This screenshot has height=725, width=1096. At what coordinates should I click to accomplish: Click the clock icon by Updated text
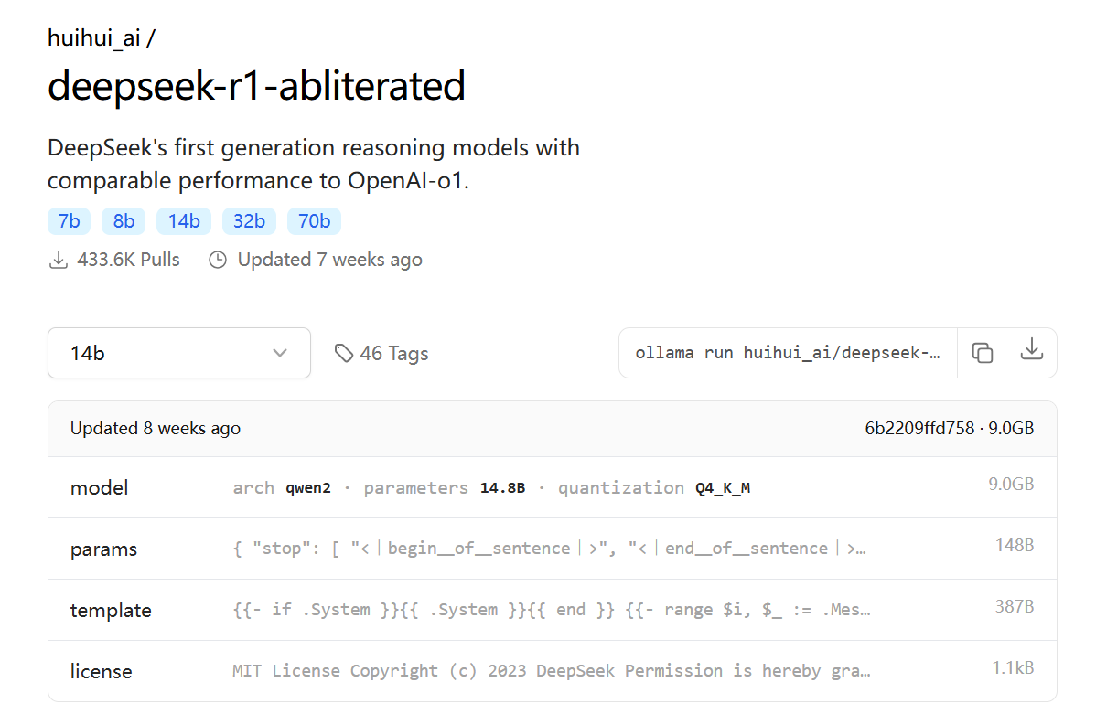(x=218, y=260)
